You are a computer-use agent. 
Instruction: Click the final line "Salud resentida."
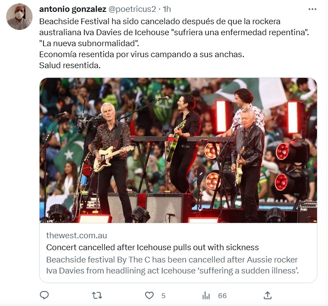point(70,66)
